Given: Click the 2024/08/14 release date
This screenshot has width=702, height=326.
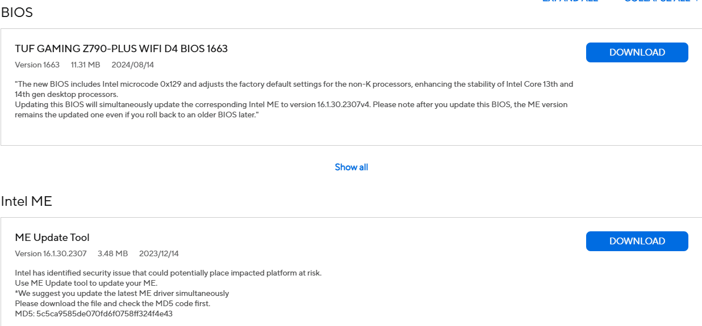Looking at the screenshot, I should [133, 65].
